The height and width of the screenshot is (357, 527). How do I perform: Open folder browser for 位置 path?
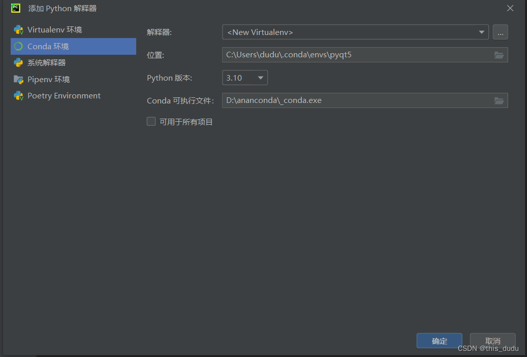[x=499, y=55]
